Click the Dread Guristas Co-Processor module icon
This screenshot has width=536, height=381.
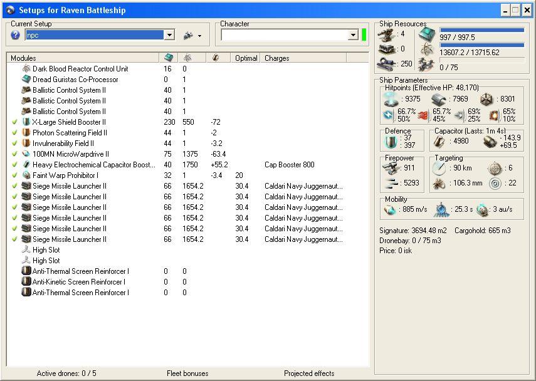[x=26, y=80]
